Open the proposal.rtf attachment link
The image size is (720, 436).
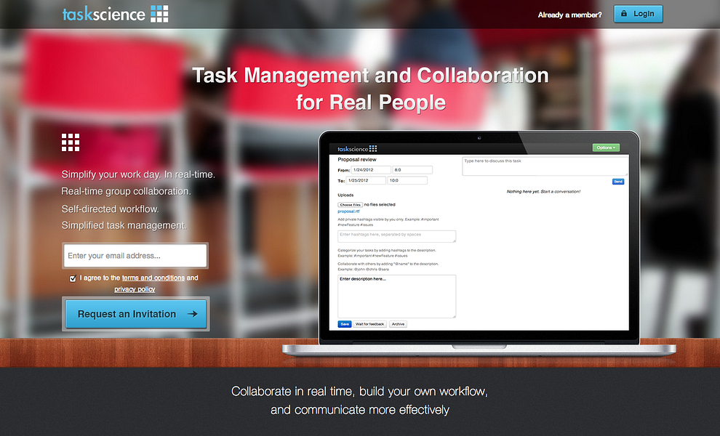(348, 211)
